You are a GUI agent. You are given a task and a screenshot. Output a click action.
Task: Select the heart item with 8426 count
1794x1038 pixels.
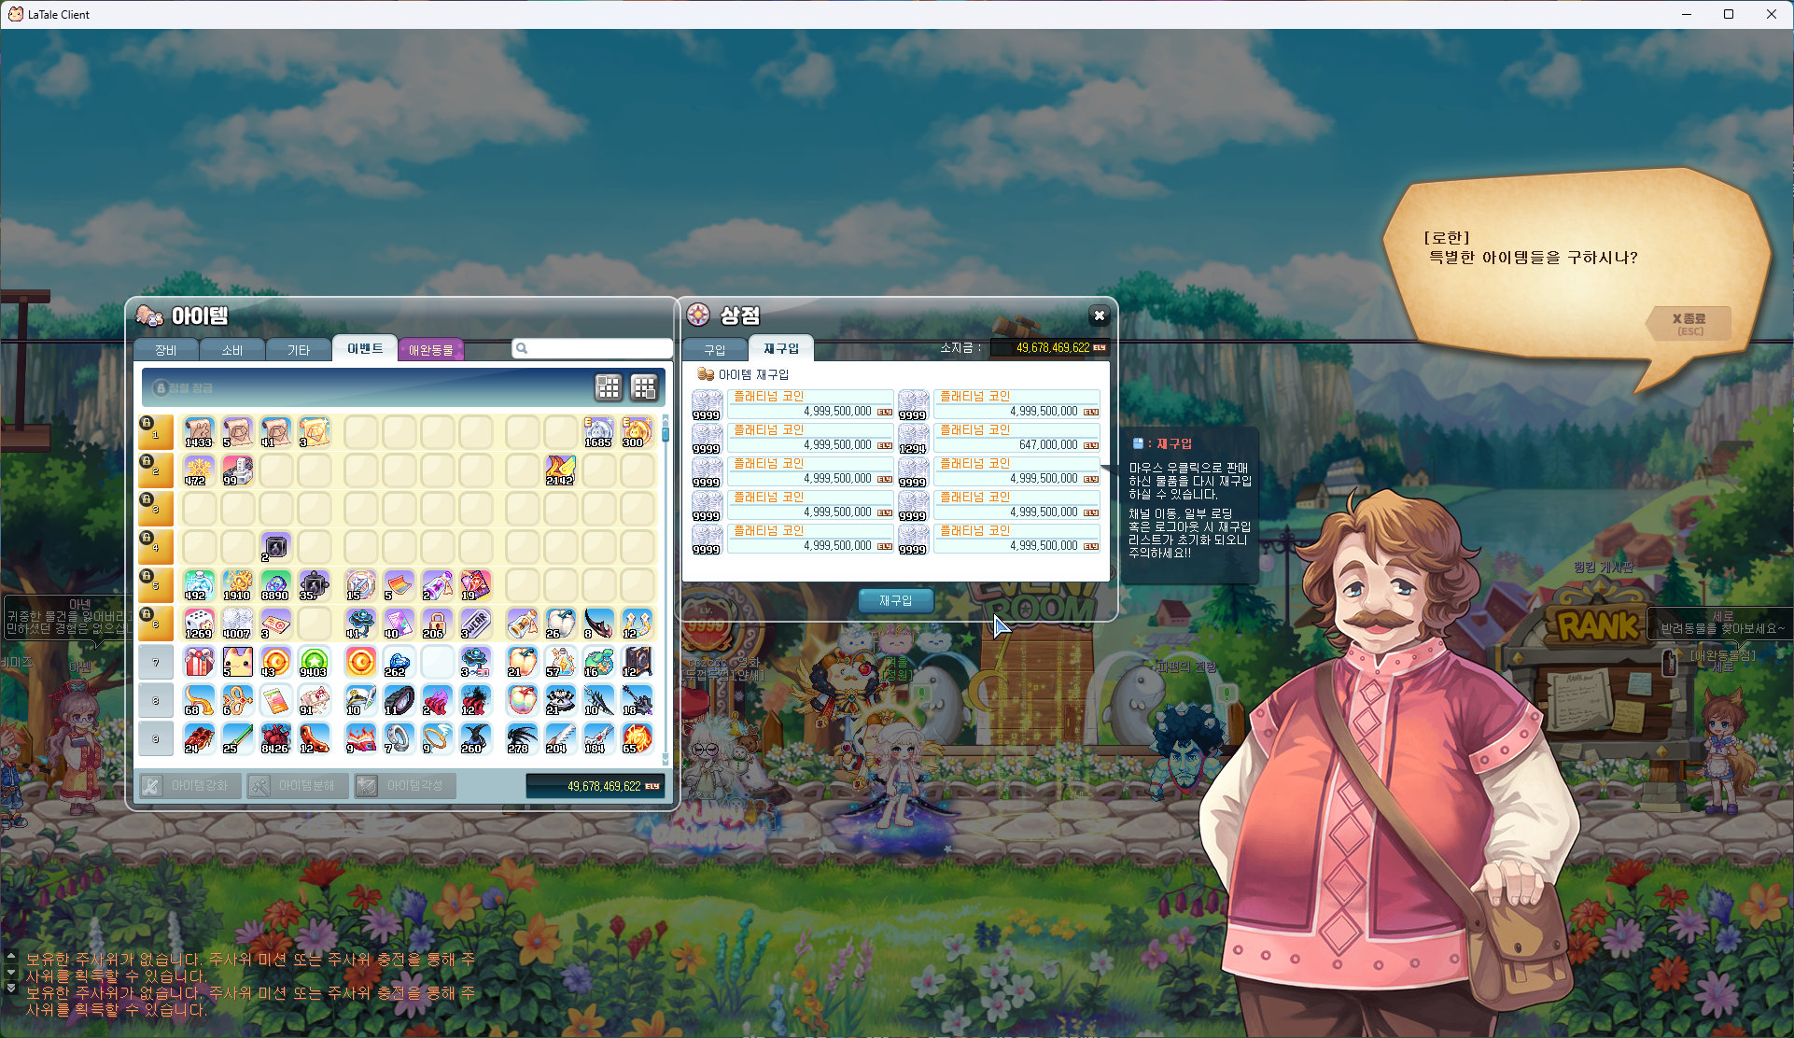(275, 738)
